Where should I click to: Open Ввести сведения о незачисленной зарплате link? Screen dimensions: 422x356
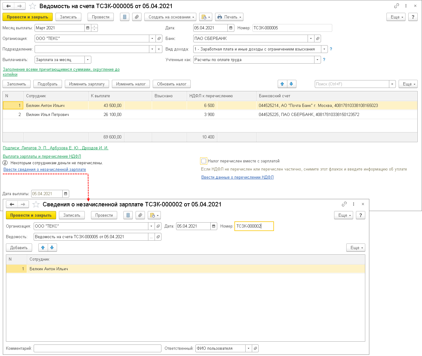45,169
